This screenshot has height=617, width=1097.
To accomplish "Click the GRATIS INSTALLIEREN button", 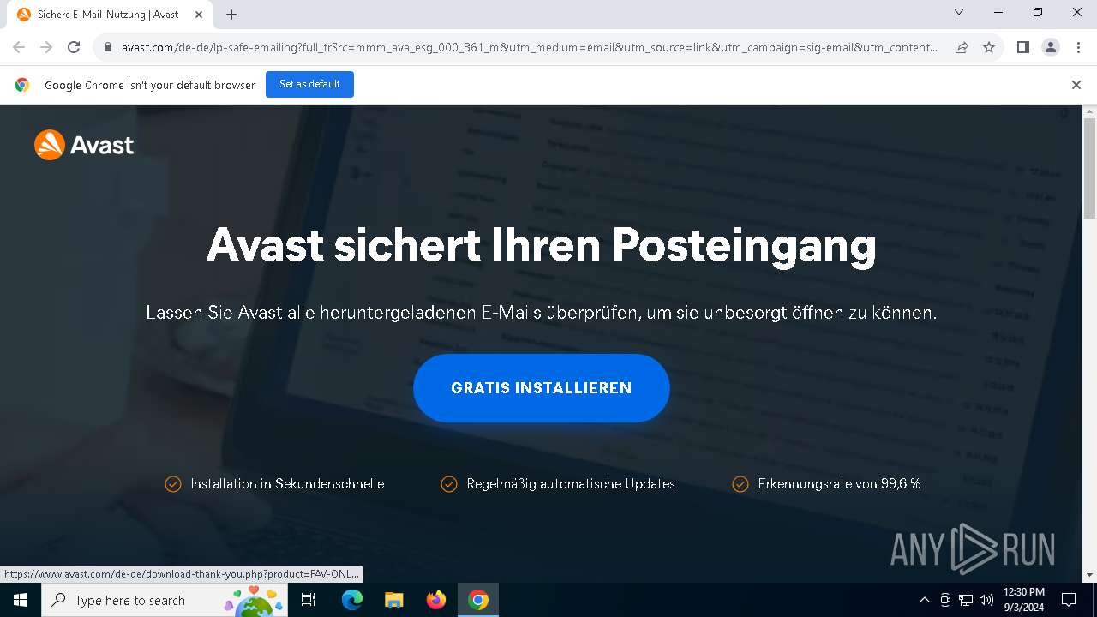I will [x=541, y=388].
